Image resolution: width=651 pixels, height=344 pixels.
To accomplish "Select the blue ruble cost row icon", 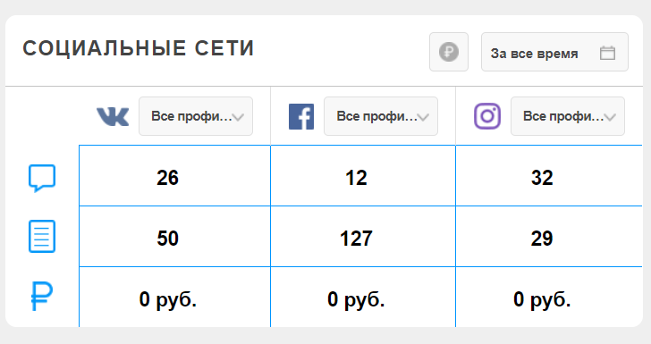I will click(x=42, y=297).
